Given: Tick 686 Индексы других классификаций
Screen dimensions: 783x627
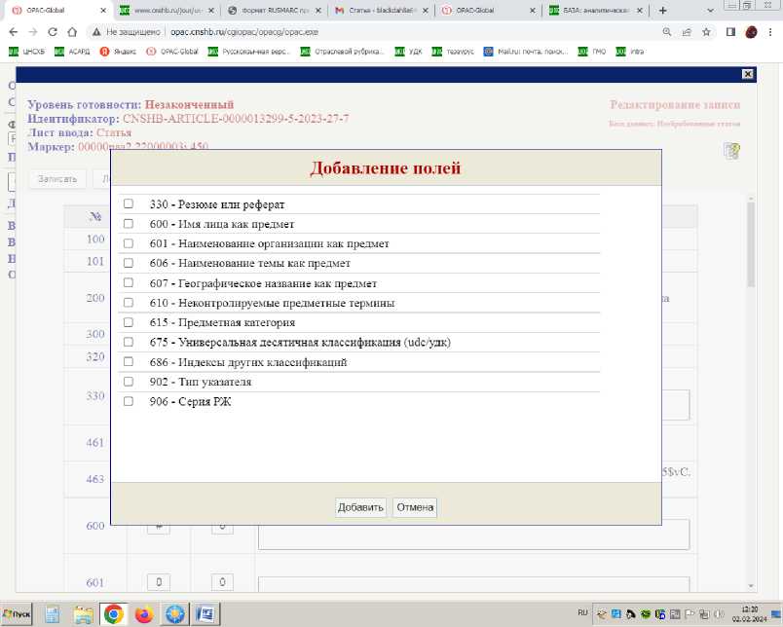Looking at the screenshot, I should point(129,361).
